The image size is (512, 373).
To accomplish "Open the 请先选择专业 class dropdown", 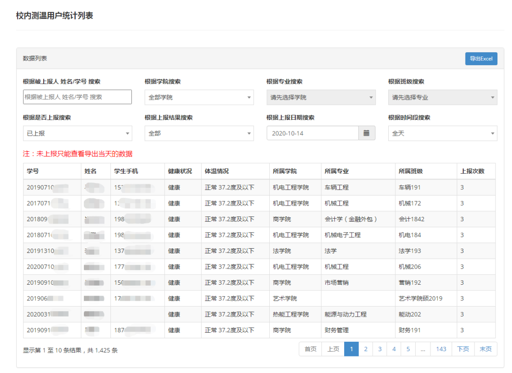I will click(442, 97).
